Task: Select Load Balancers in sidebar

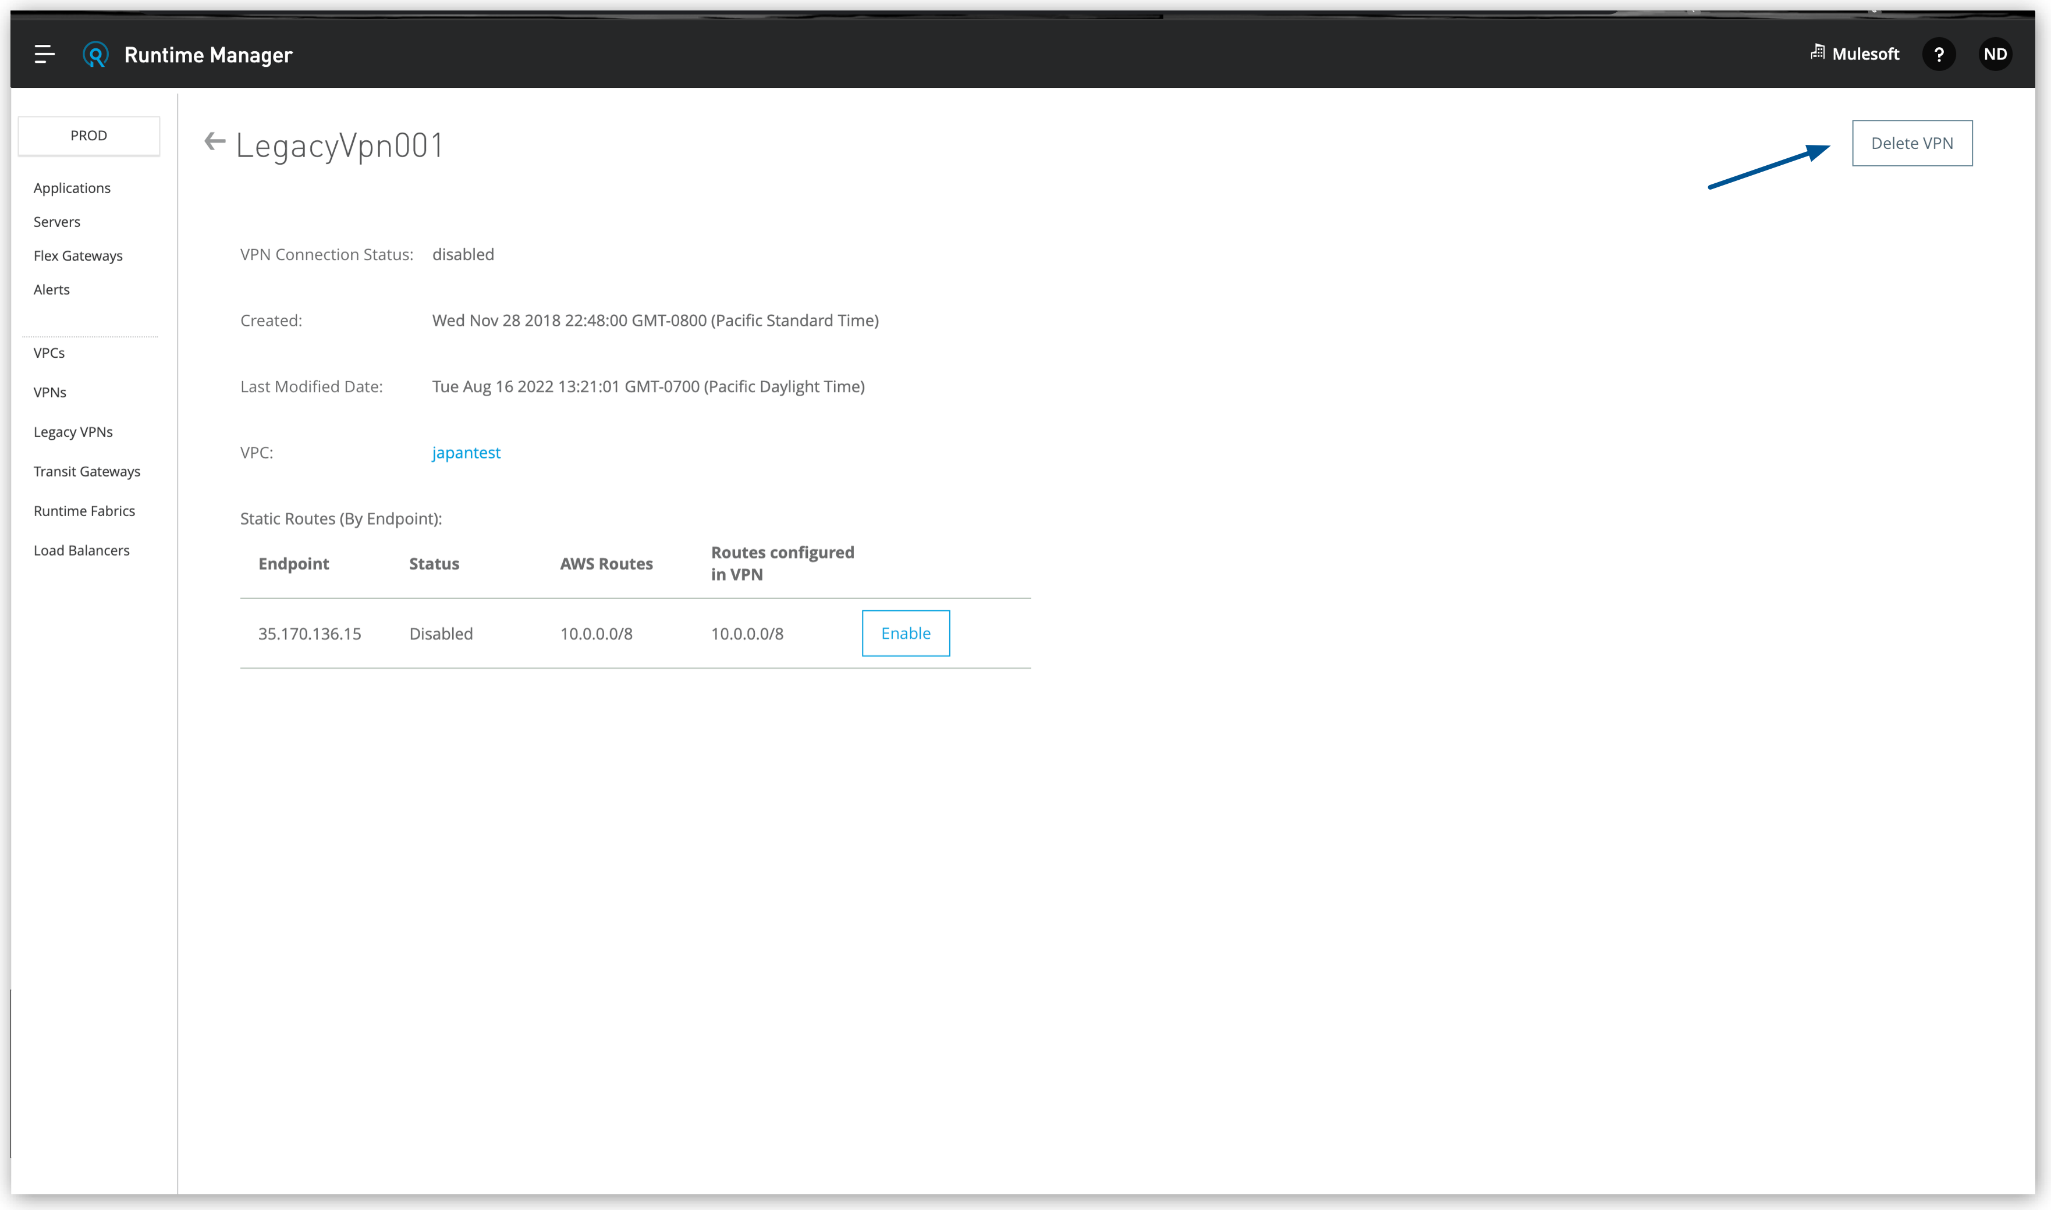Action: (81, 550)
